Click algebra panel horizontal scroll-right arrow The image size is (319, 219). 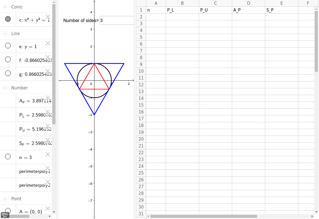coord(50,216)
